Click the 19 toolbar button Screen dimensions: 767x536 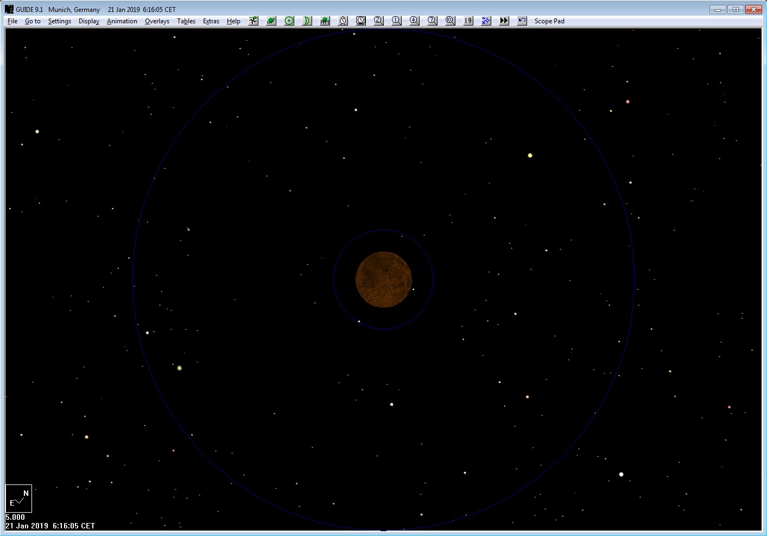pyautogui.click(x=468, y=21)
